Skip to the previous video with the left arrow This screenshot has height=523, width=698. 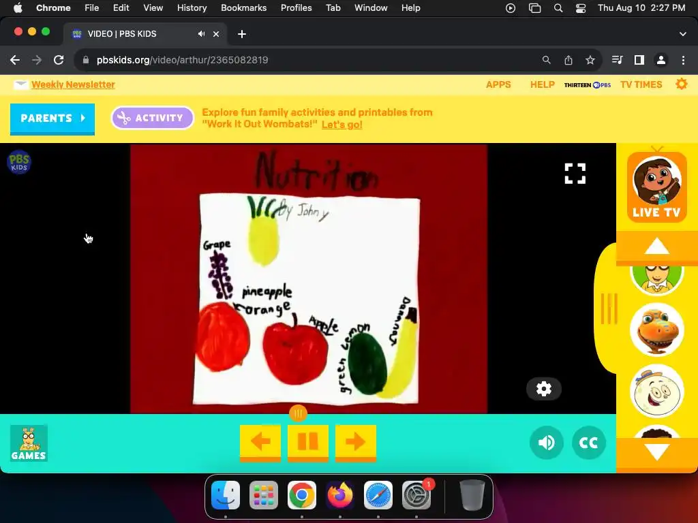point(260,442)
